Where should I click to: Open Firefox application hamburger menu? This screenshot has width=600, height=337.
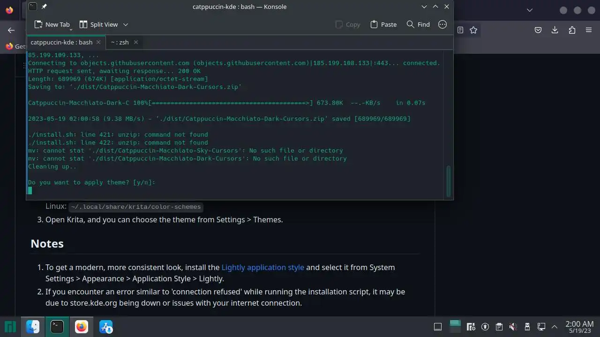(589, 30)
